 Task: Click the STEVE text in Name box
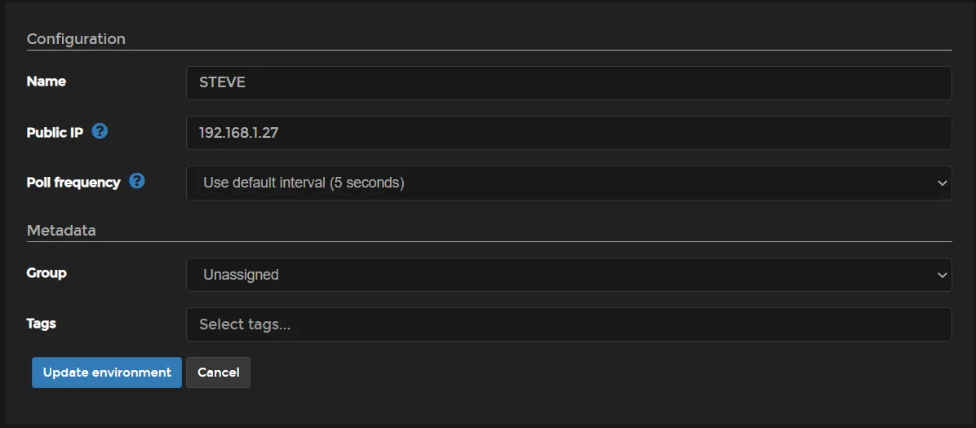(222, 82)
